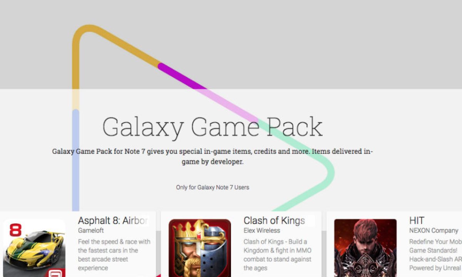Screen dimensions: 462x277
Task: Click the Clash of Kings description text
Action: click(x=278, y=255)
